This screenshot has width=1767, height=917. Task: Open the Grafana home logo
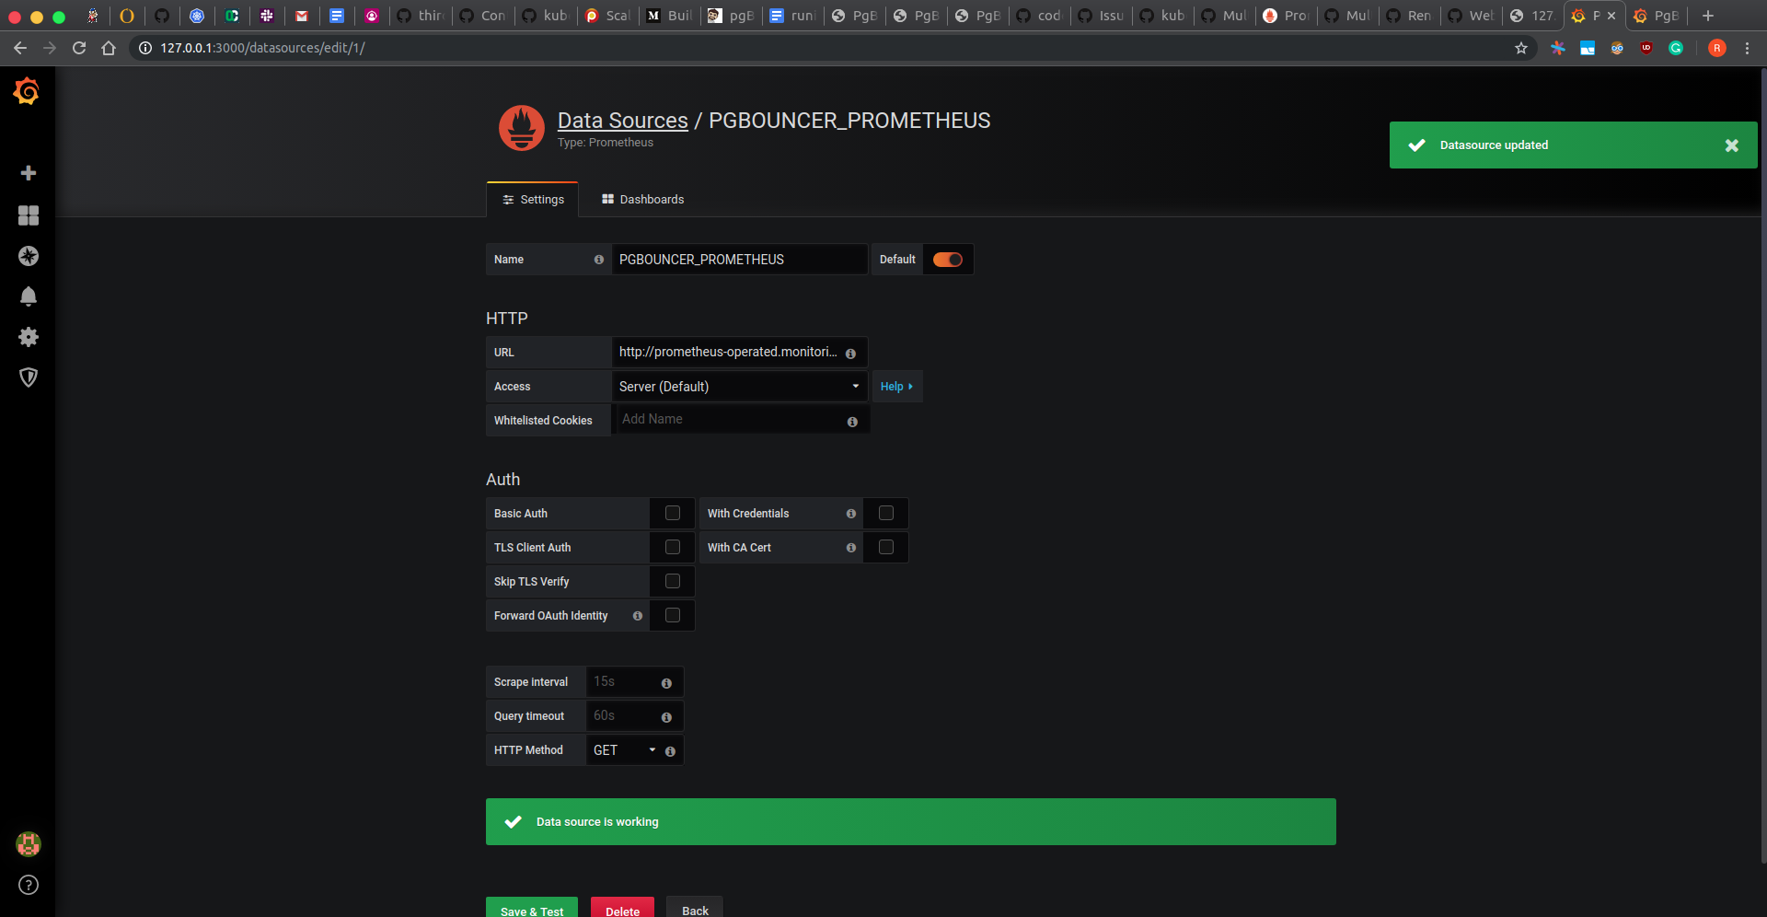coord(27,91)
